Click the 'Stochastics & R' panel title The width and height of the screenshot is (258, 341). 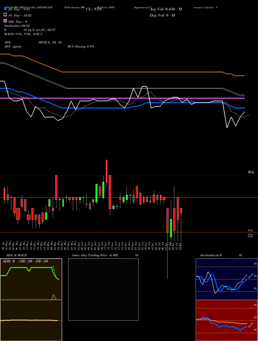tap(211, 255)
